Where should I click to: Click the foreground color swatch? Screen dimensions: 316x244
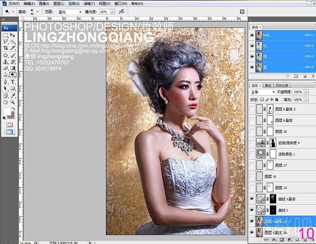(x=7, y=111)
